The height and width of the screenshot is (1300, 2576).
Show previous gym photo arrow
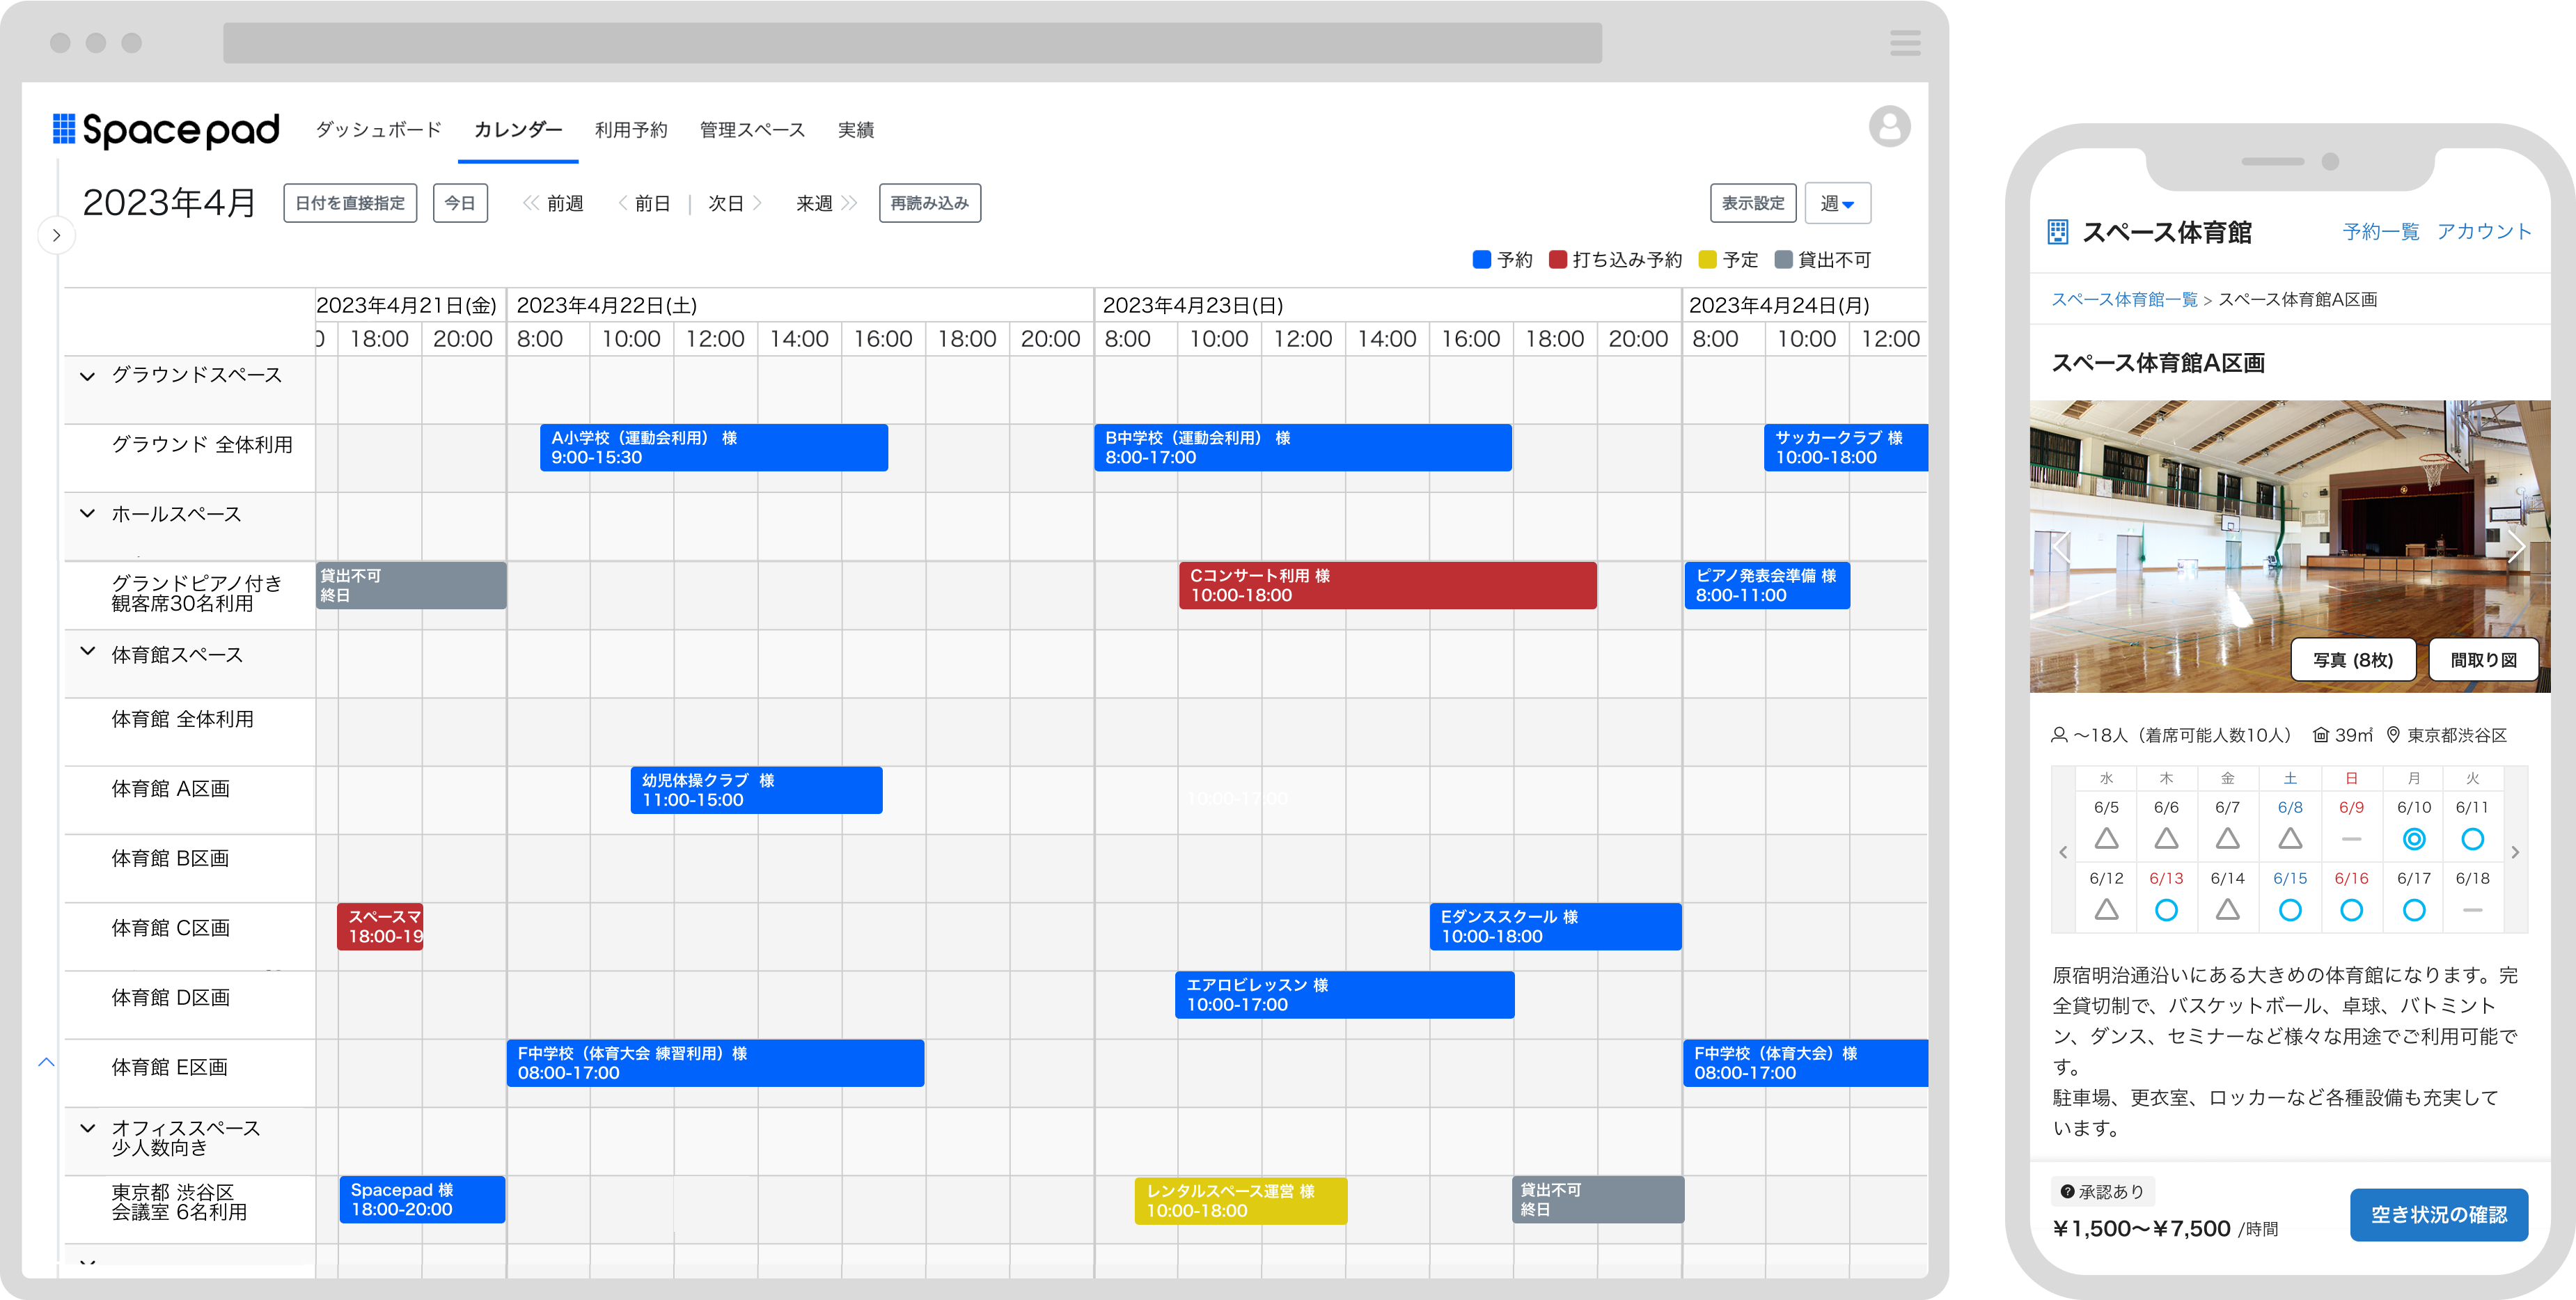point(2061,547)
